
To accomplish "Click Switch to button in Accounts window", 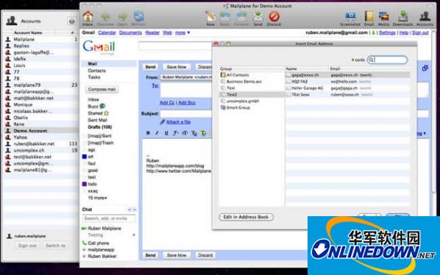I will (56, 246).
